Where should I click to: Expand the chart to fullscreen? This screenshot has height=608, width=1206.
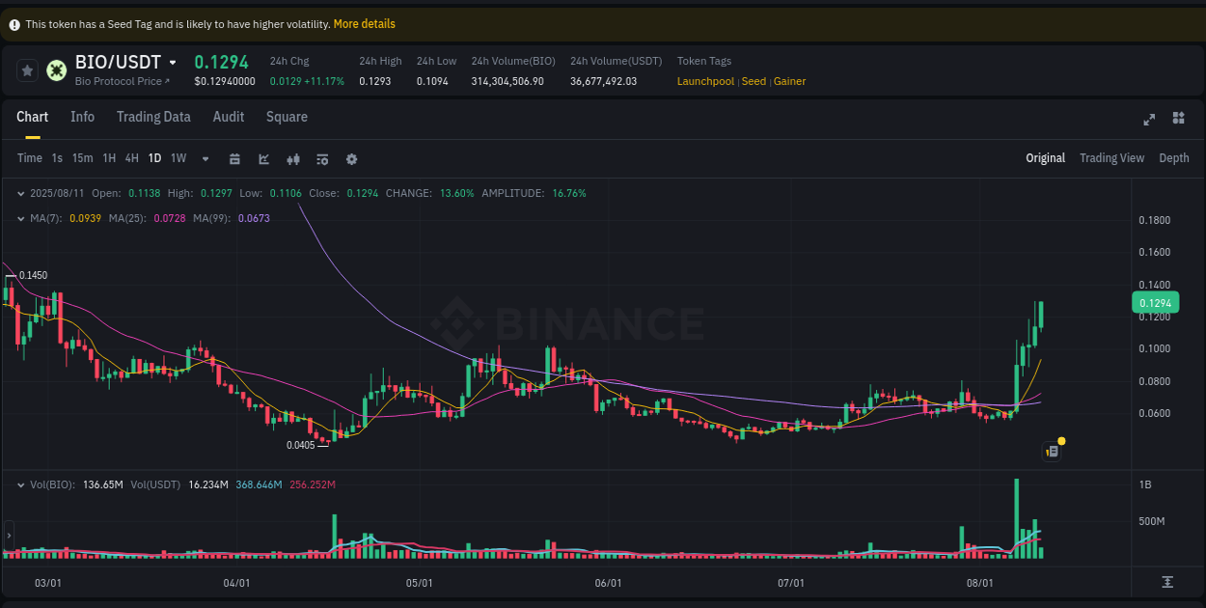1148,120
